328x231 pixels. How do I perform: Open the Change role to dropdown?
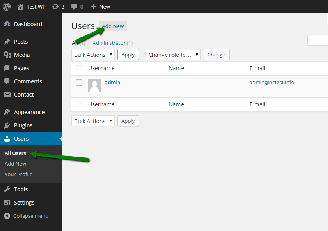tap(173, 55)
